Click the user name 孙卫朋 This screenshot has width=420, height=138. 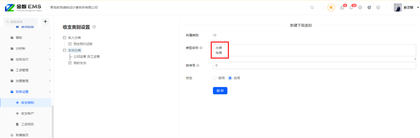click(x=409, y=8)
